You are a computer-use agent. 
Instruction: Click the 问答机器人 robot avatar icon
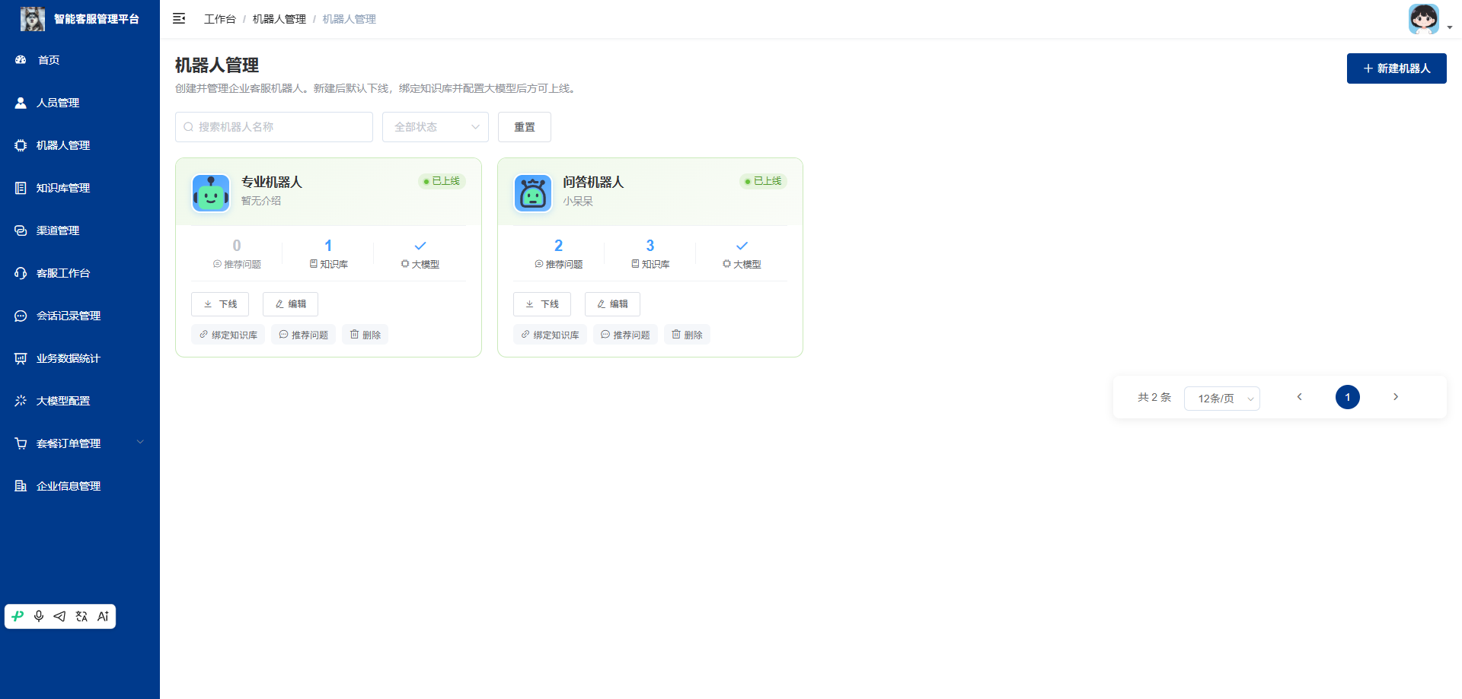pyautogui.click(x=533, y=193)
